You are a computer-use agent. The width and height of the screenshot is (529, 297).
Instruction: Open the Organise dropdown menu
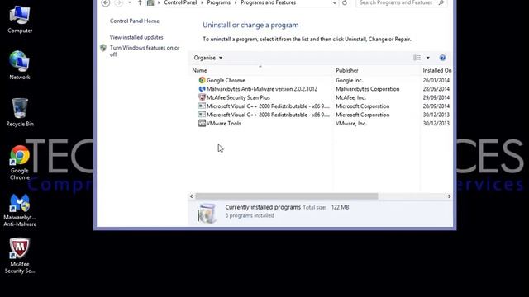tap(207, 58)
